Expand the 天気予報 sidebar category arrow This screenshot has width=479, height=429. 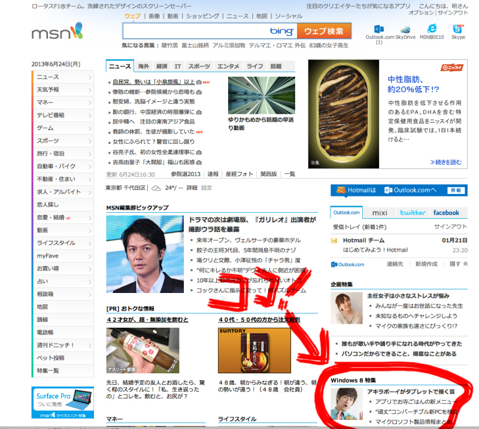[x=90, y=90]
